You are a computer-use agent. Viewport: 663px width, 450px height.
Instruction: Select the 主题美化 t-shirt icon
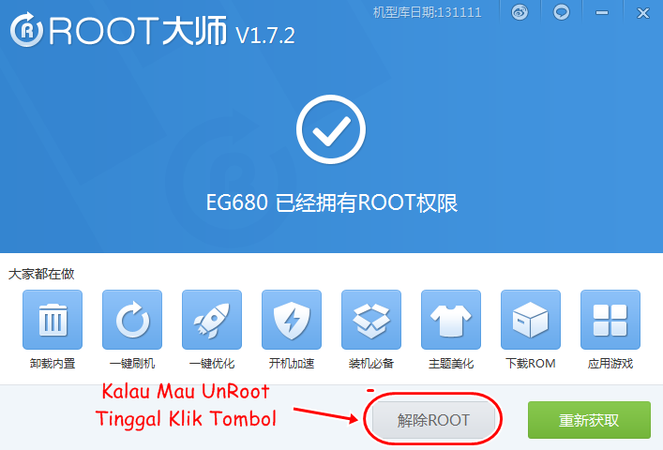(451, 320)
